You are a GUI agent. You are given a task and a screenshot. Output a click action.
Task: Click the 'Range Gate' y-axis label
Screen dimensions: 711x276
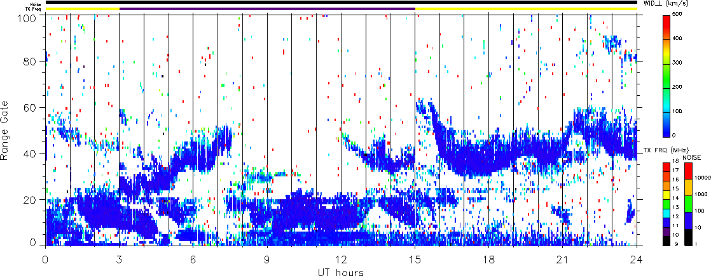5,130
